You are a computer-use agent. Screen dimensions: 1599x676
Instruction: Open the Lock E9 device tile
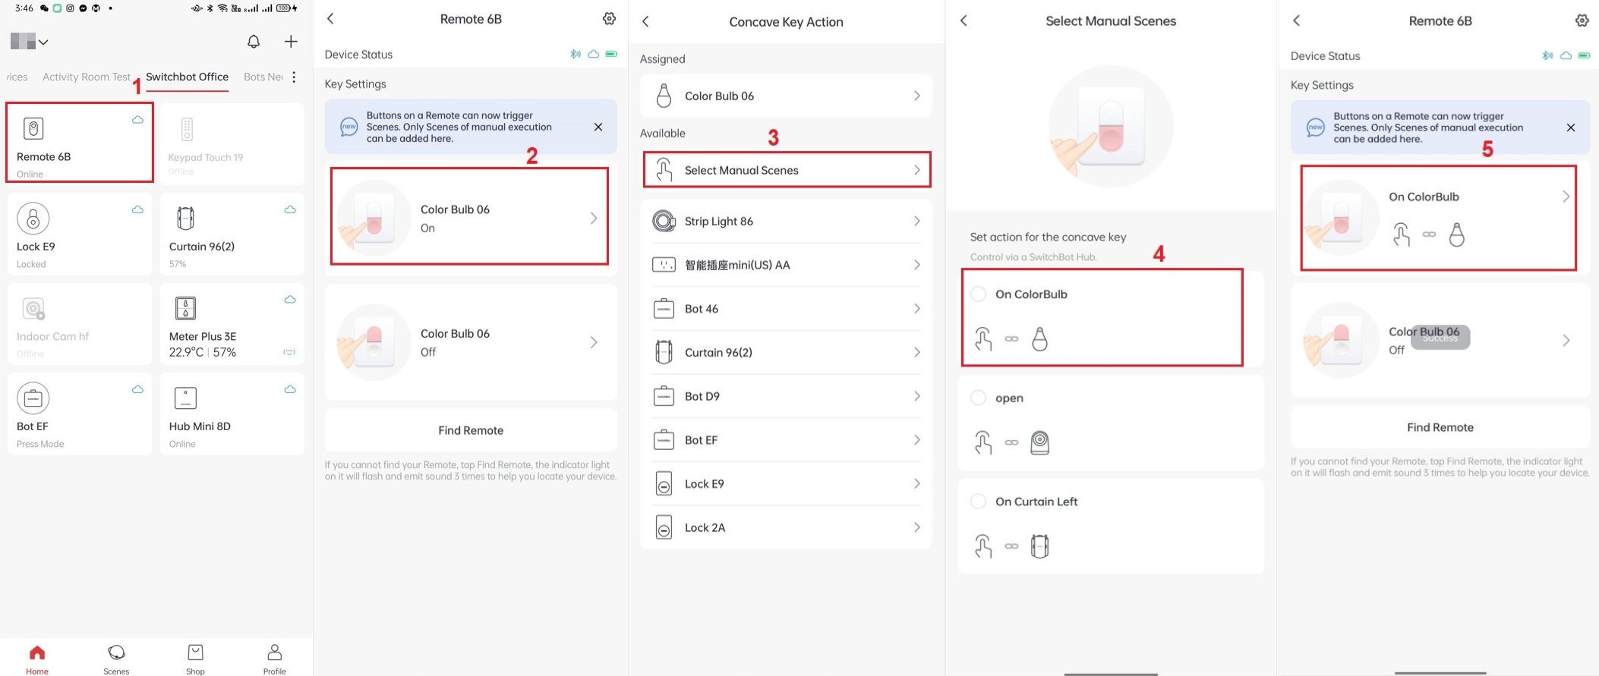(80, 234)
